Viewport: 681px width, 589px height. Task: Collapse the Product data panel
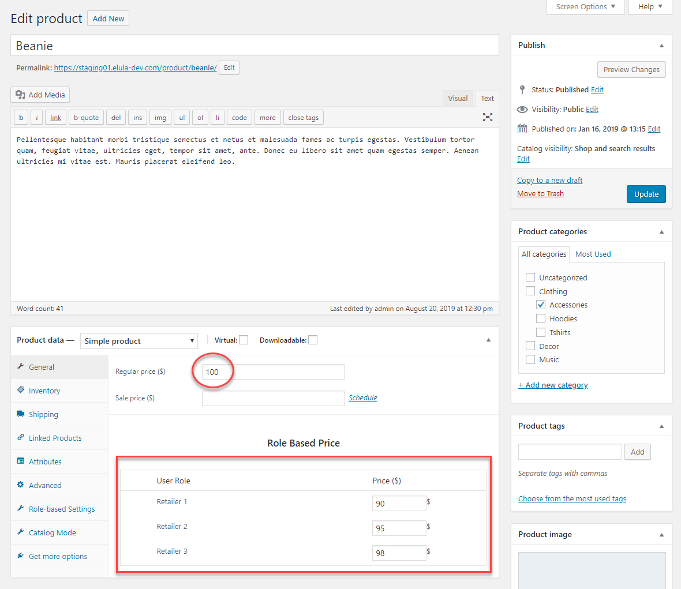[488, 340]
